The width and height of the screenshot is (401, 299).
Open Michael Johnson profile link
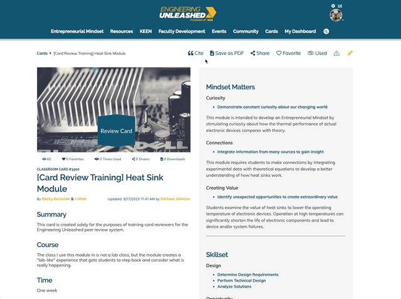[x=175, y=199]
